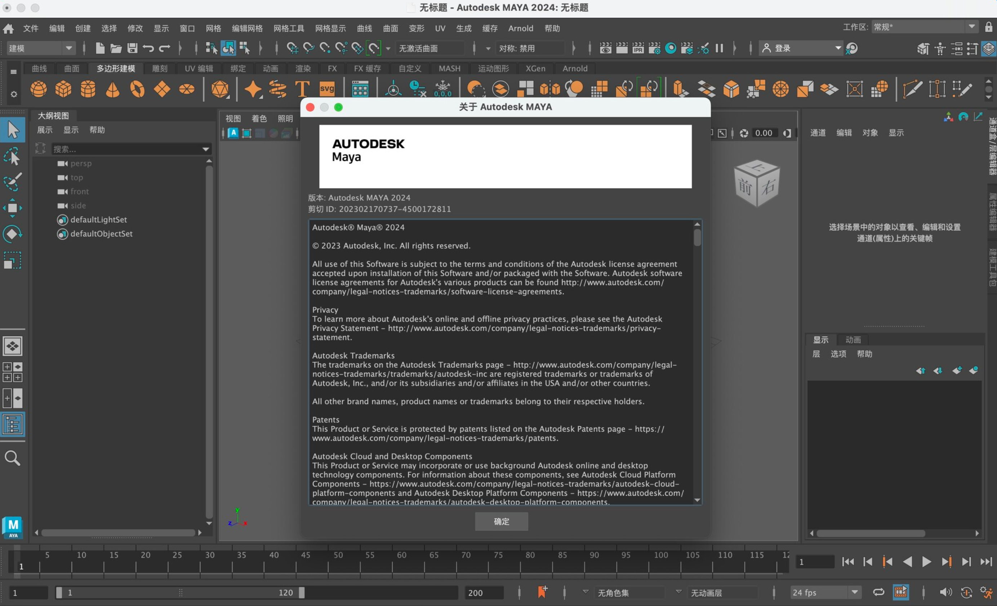The image size is (997, 606).
Task: Switch to the 动画 layer editor tab
Action: (x=853, y=340)
